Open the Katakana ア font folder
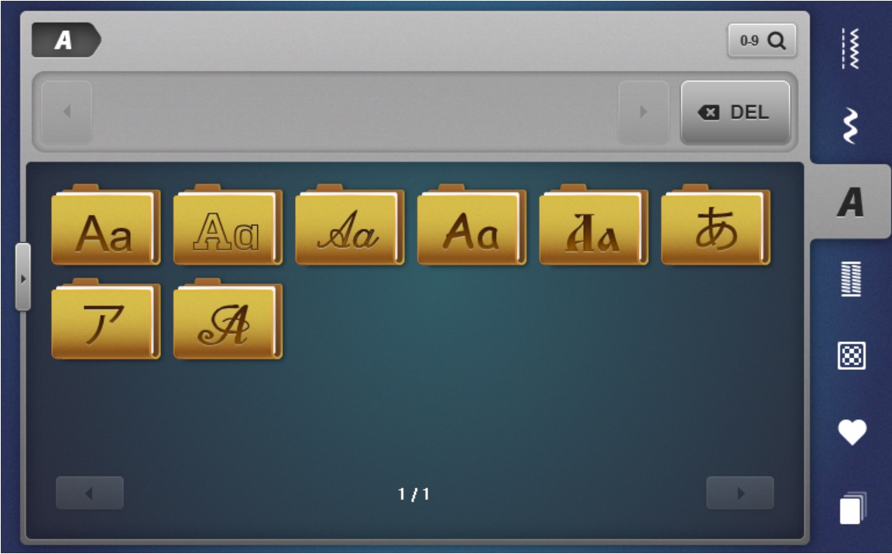The width and height of the screenshot is (892, 554). (105, 321)
